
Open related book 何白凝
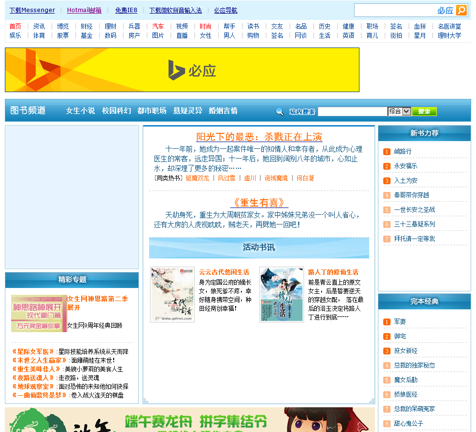point(305,178)
